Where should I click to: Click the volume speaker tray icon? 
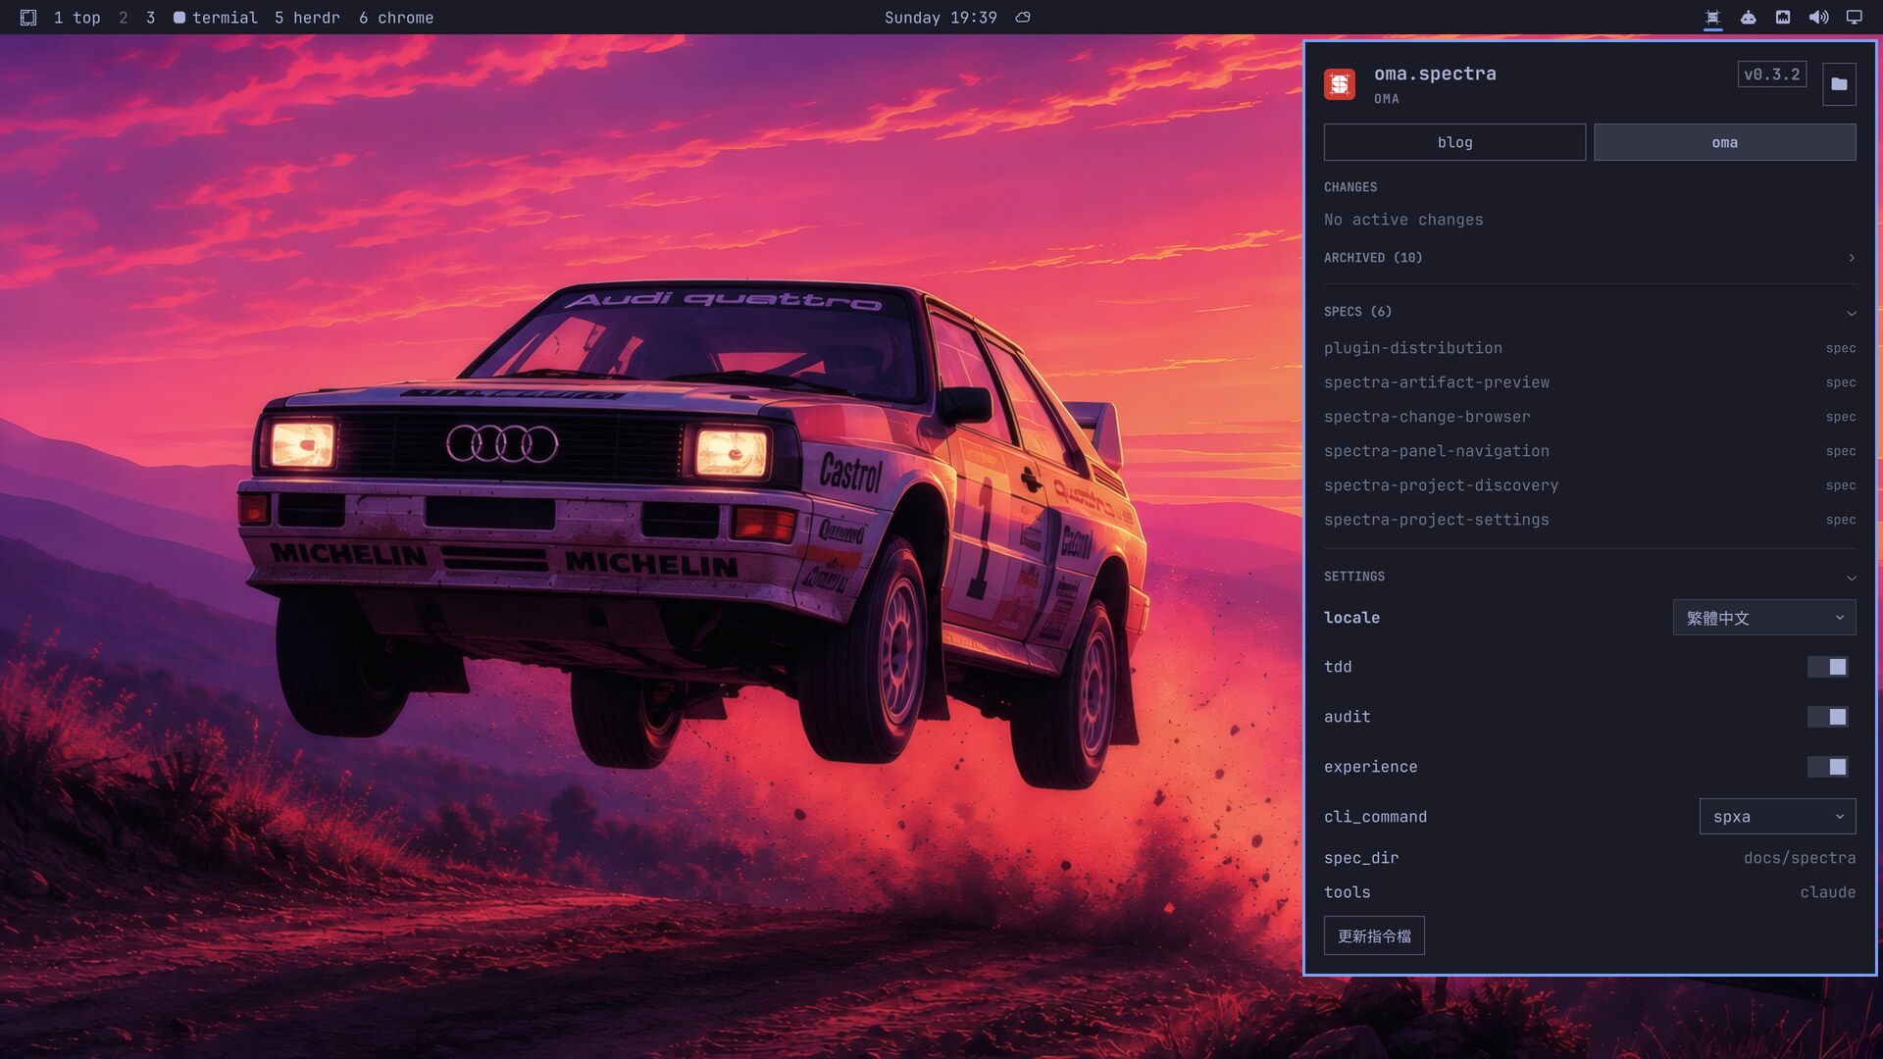[1818, 18]
